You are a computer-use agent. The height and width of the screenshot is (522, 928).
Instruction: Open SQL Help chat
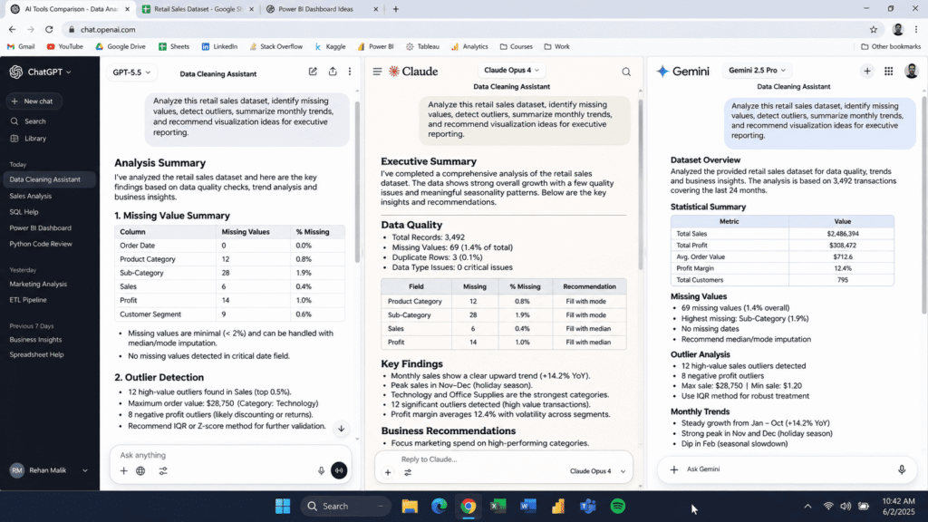24,212
